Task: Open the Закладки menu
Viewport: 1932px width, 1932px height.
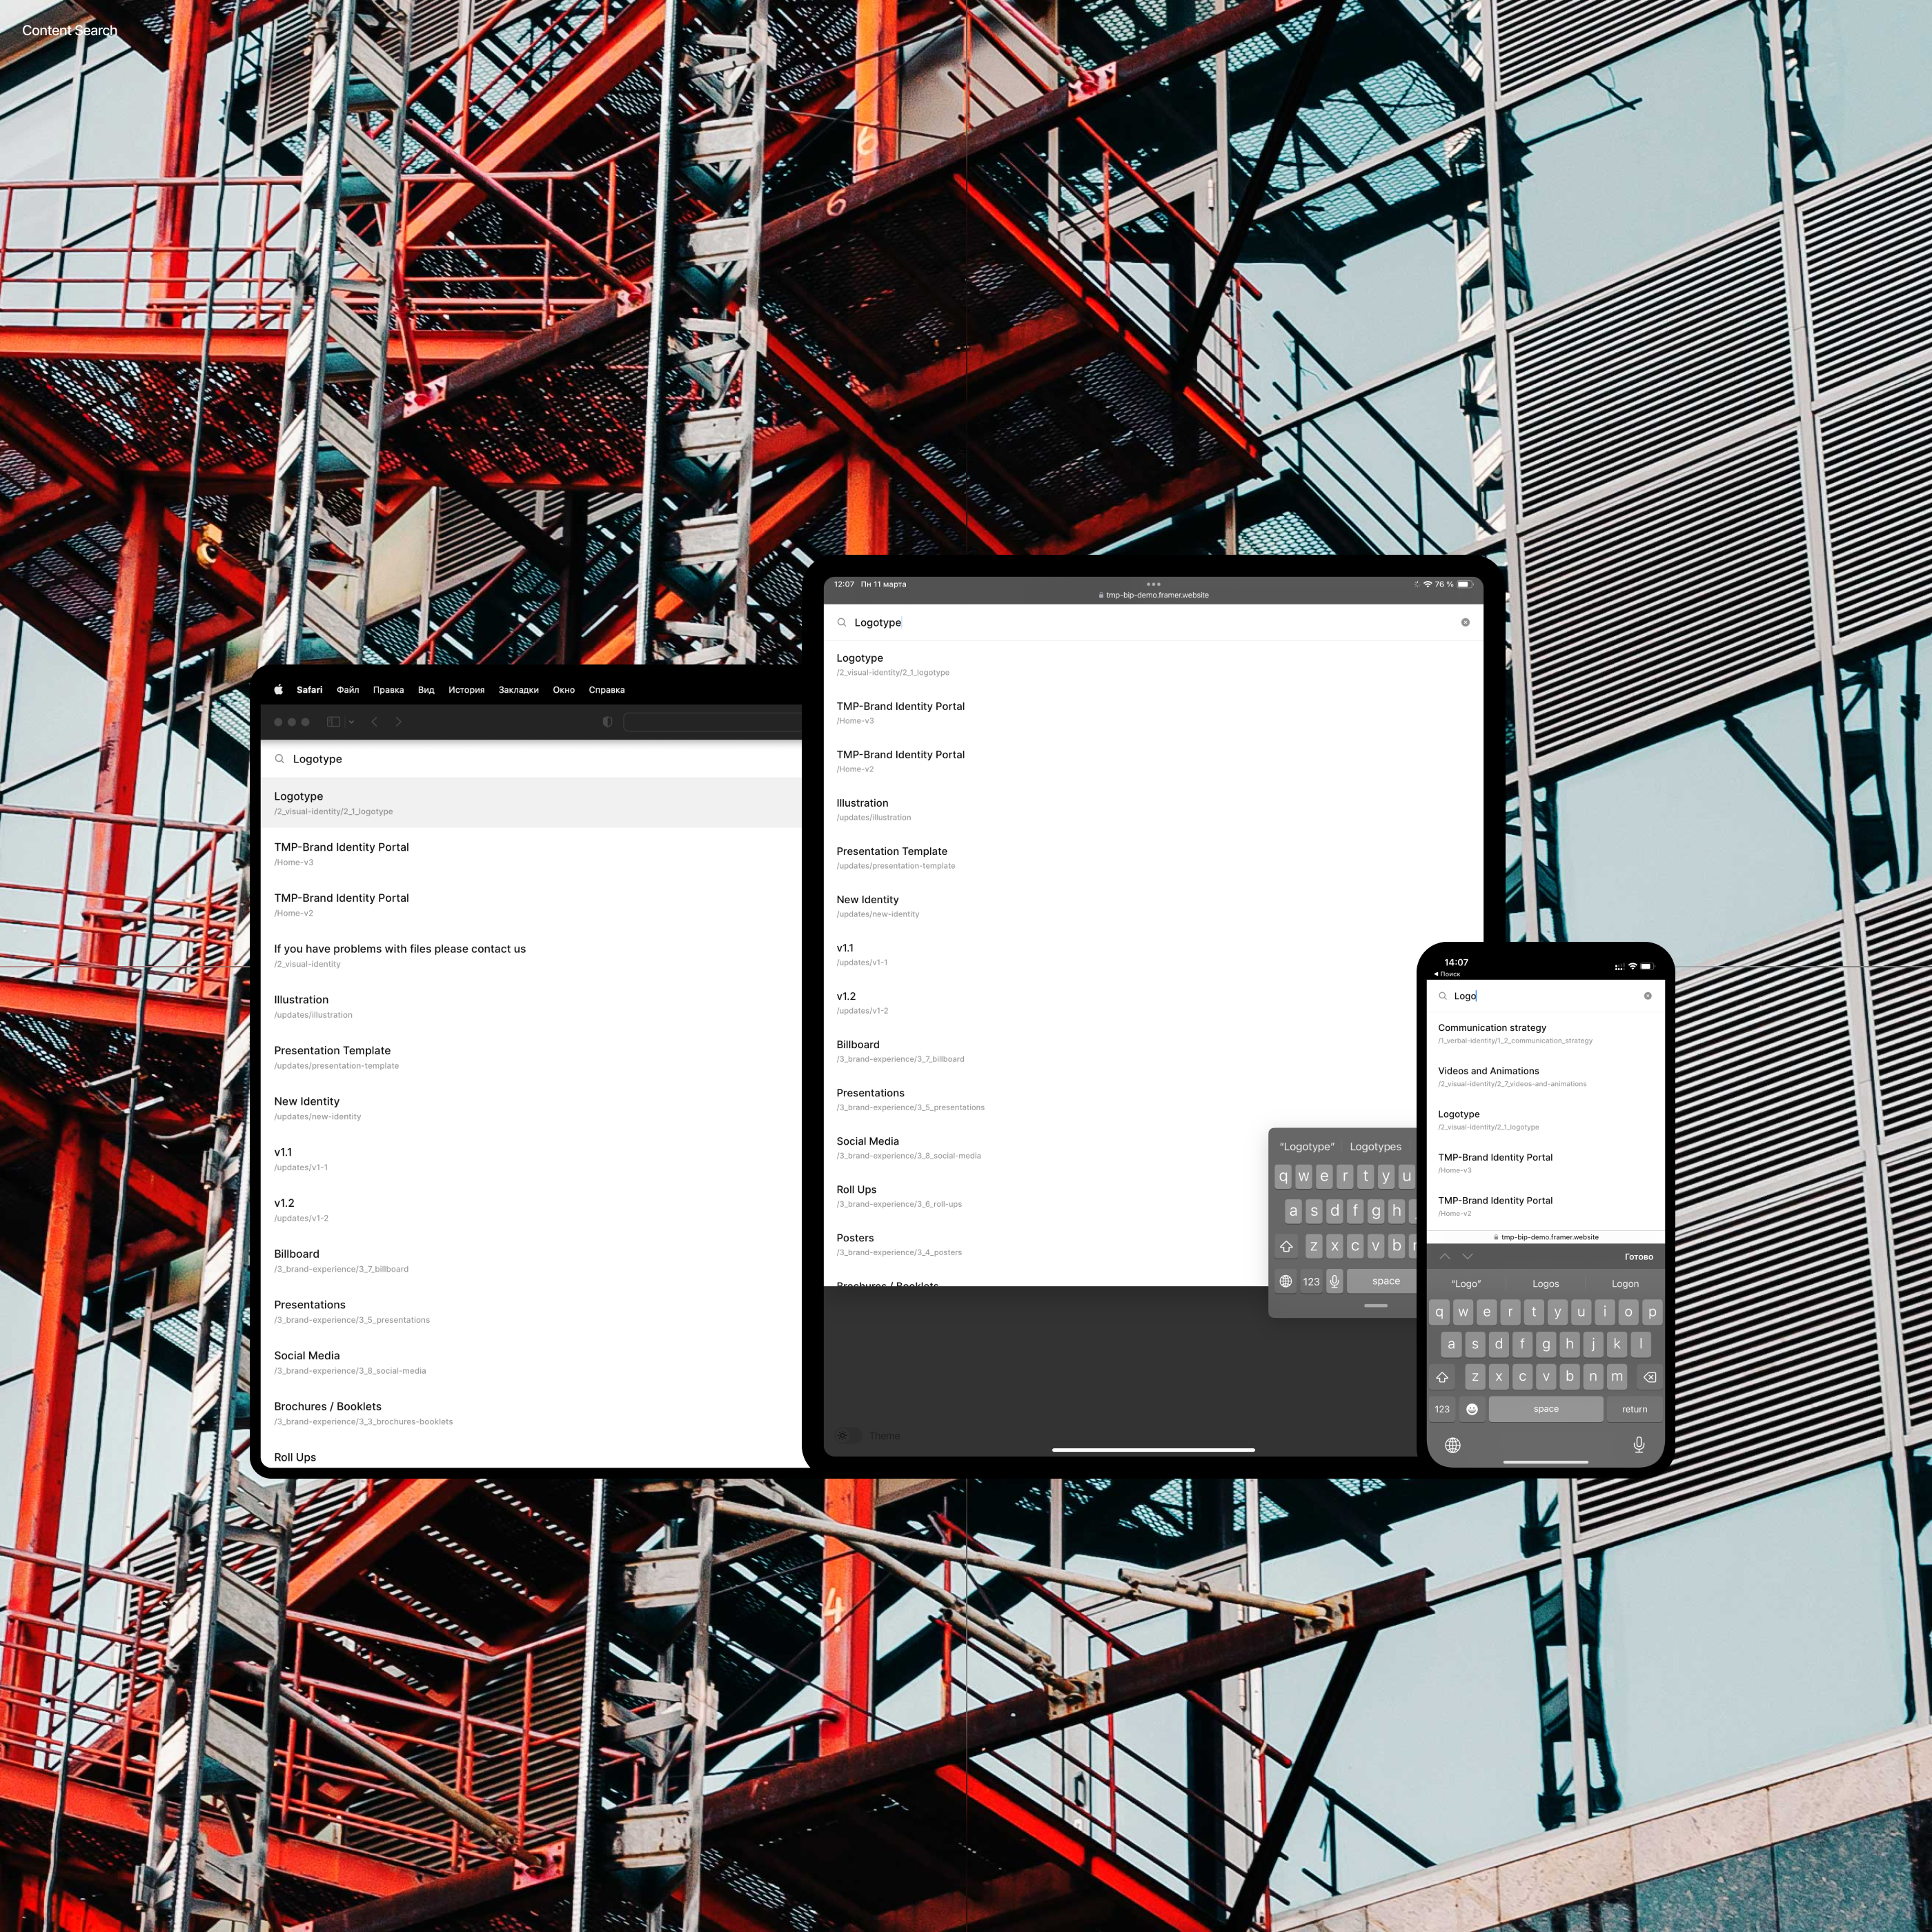Action: (x=518, y=690)
